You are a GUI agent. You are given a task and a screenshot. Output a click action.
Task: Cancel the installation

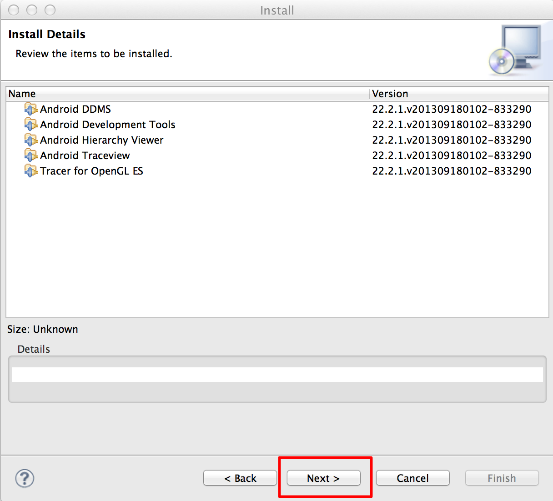point(412,478)
